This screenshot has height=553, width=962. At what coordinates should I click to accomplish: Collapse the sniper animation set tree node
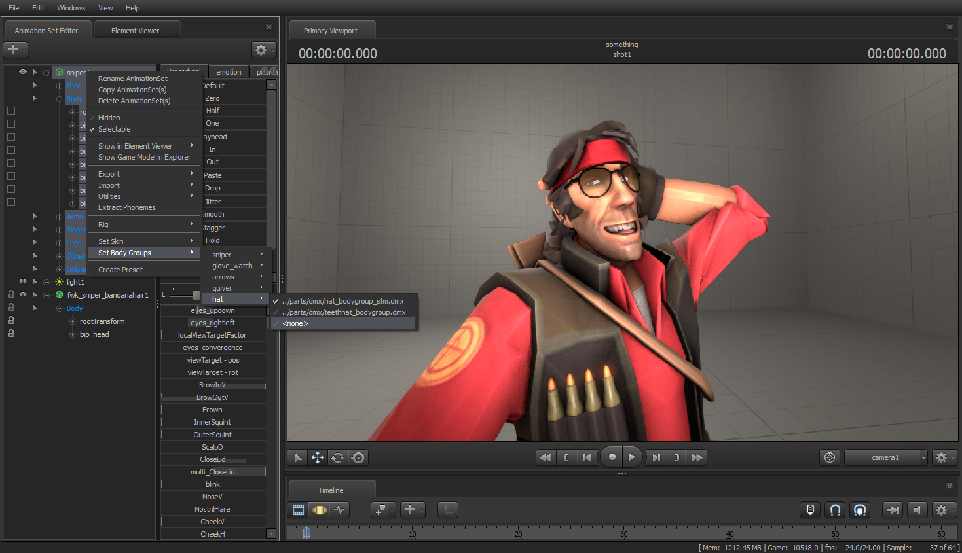click(46, 73)
